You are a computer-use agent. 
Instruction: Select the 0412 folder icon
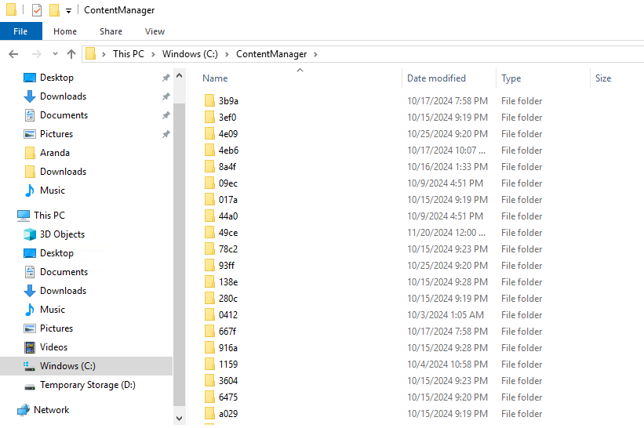[x=209, y=315]
